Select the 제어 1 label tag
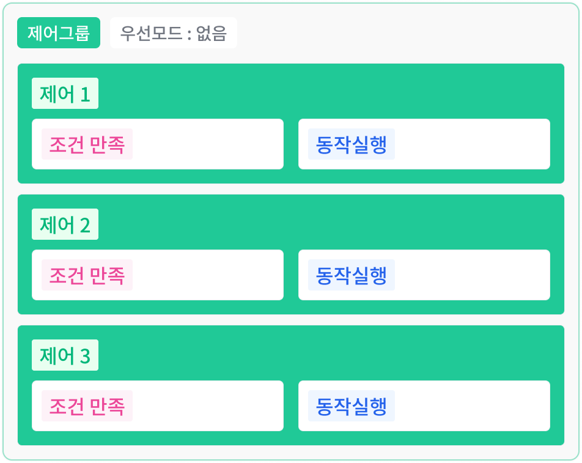The image size is (582, 463). click(65, 93)
